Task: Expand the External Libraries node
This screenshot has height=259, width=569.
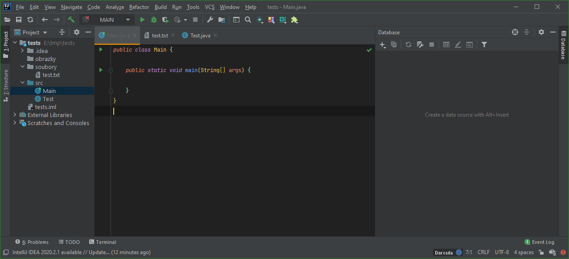Action: [15, 115]
